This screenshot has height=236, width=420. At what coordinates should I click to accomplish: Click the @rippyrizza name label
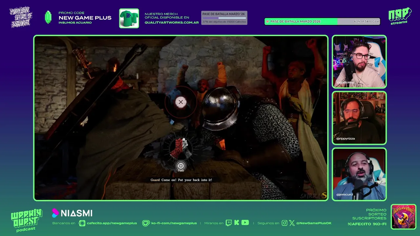[x=345, y=139]
